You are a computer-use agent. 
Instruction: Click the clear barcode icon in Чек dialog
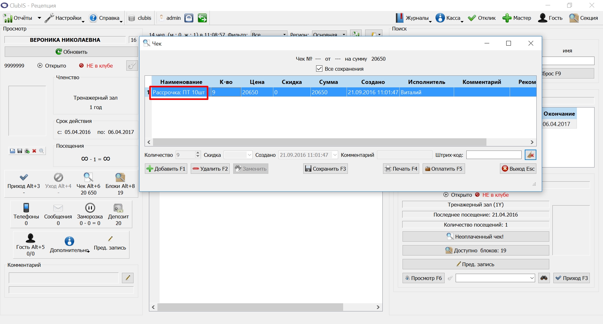pyautogui.click(x=530, y=155)
